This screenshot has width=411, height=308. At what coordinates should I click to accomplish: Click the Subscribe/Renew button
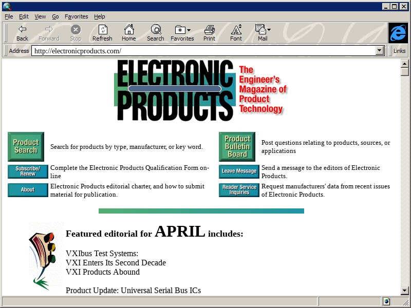point(28,171)
